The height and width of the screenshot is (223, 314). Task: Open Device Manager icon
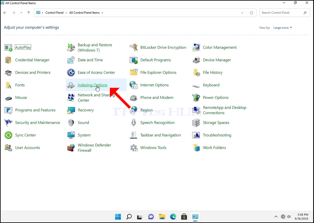click(196, 60)
